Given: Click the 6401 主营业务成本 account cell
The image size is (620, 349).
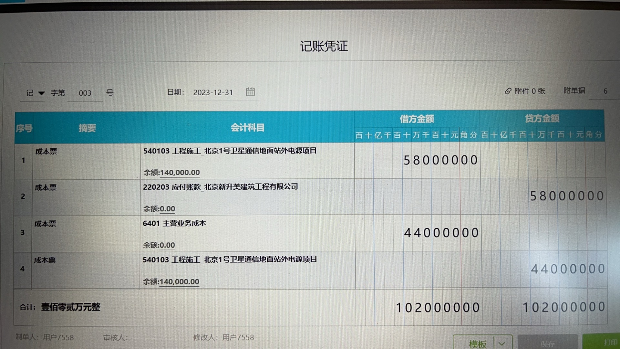Looking at the screenshot, I should 174,223.
